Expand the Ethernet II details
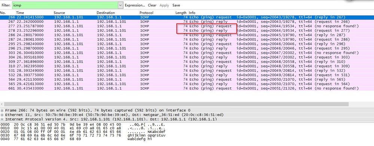Image resolution: width=374 pixels, height=146 pixels. pos(2,115)
